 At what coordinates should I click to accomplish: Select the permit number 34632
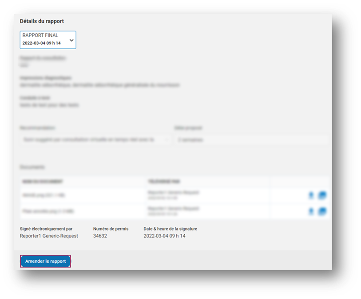(100, 236)
